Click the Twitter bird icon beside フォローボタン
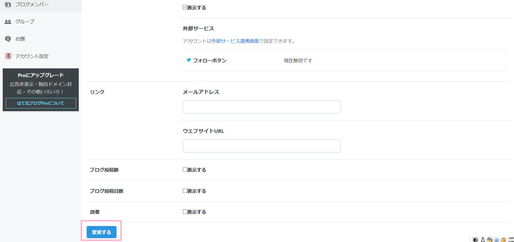Image resolution: width=514 pixels, height=242 pixels. [x=188, y=60]
